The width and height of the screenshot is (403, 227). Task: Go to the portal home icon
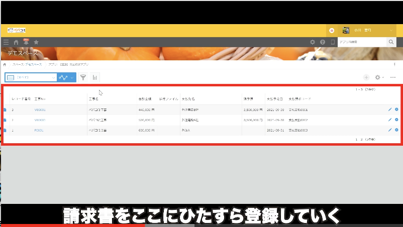16,42
